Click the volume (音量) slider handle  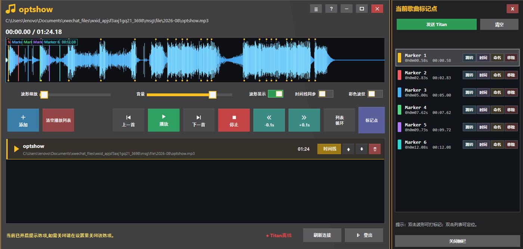click(x=213, y=95)
